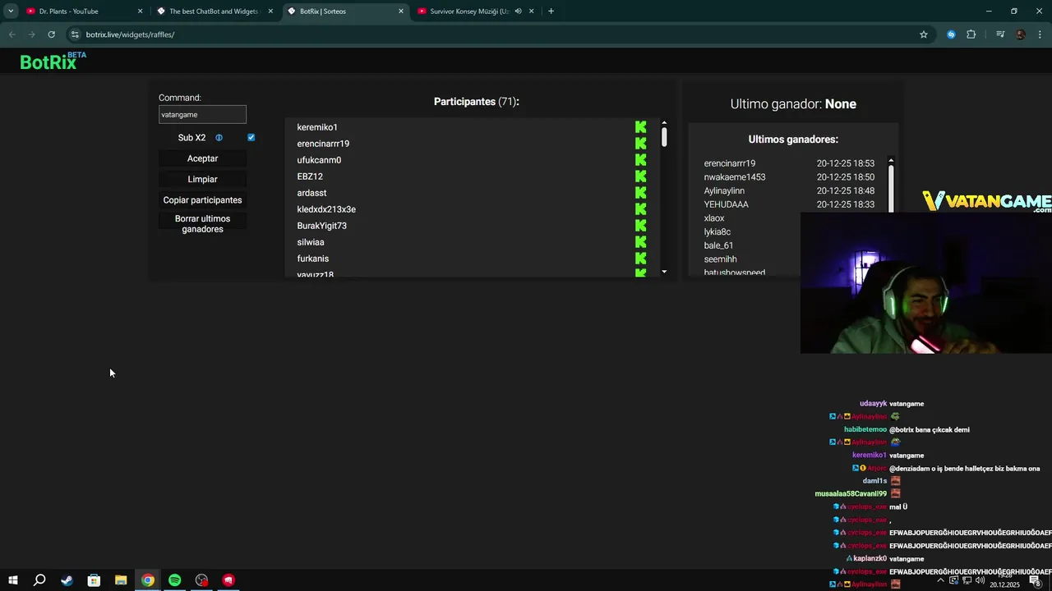The width and height of the screenshot is (1052, 591).
Task: View site information icon in address bar
Action: pos(75,34)
